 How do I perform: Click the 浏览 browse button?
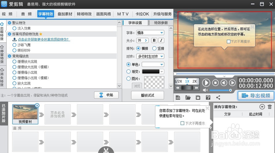coord(137,86)
